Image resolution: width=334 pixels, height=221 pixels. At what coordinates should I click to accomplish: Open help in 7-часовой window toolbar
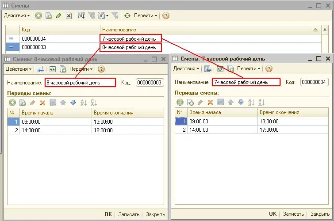coord(269,69)
